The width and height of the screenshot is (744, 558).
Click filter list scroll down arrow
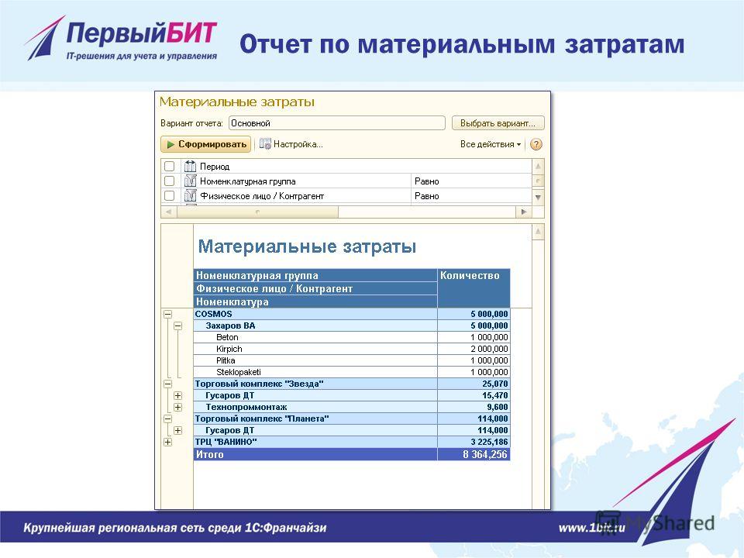538,197
